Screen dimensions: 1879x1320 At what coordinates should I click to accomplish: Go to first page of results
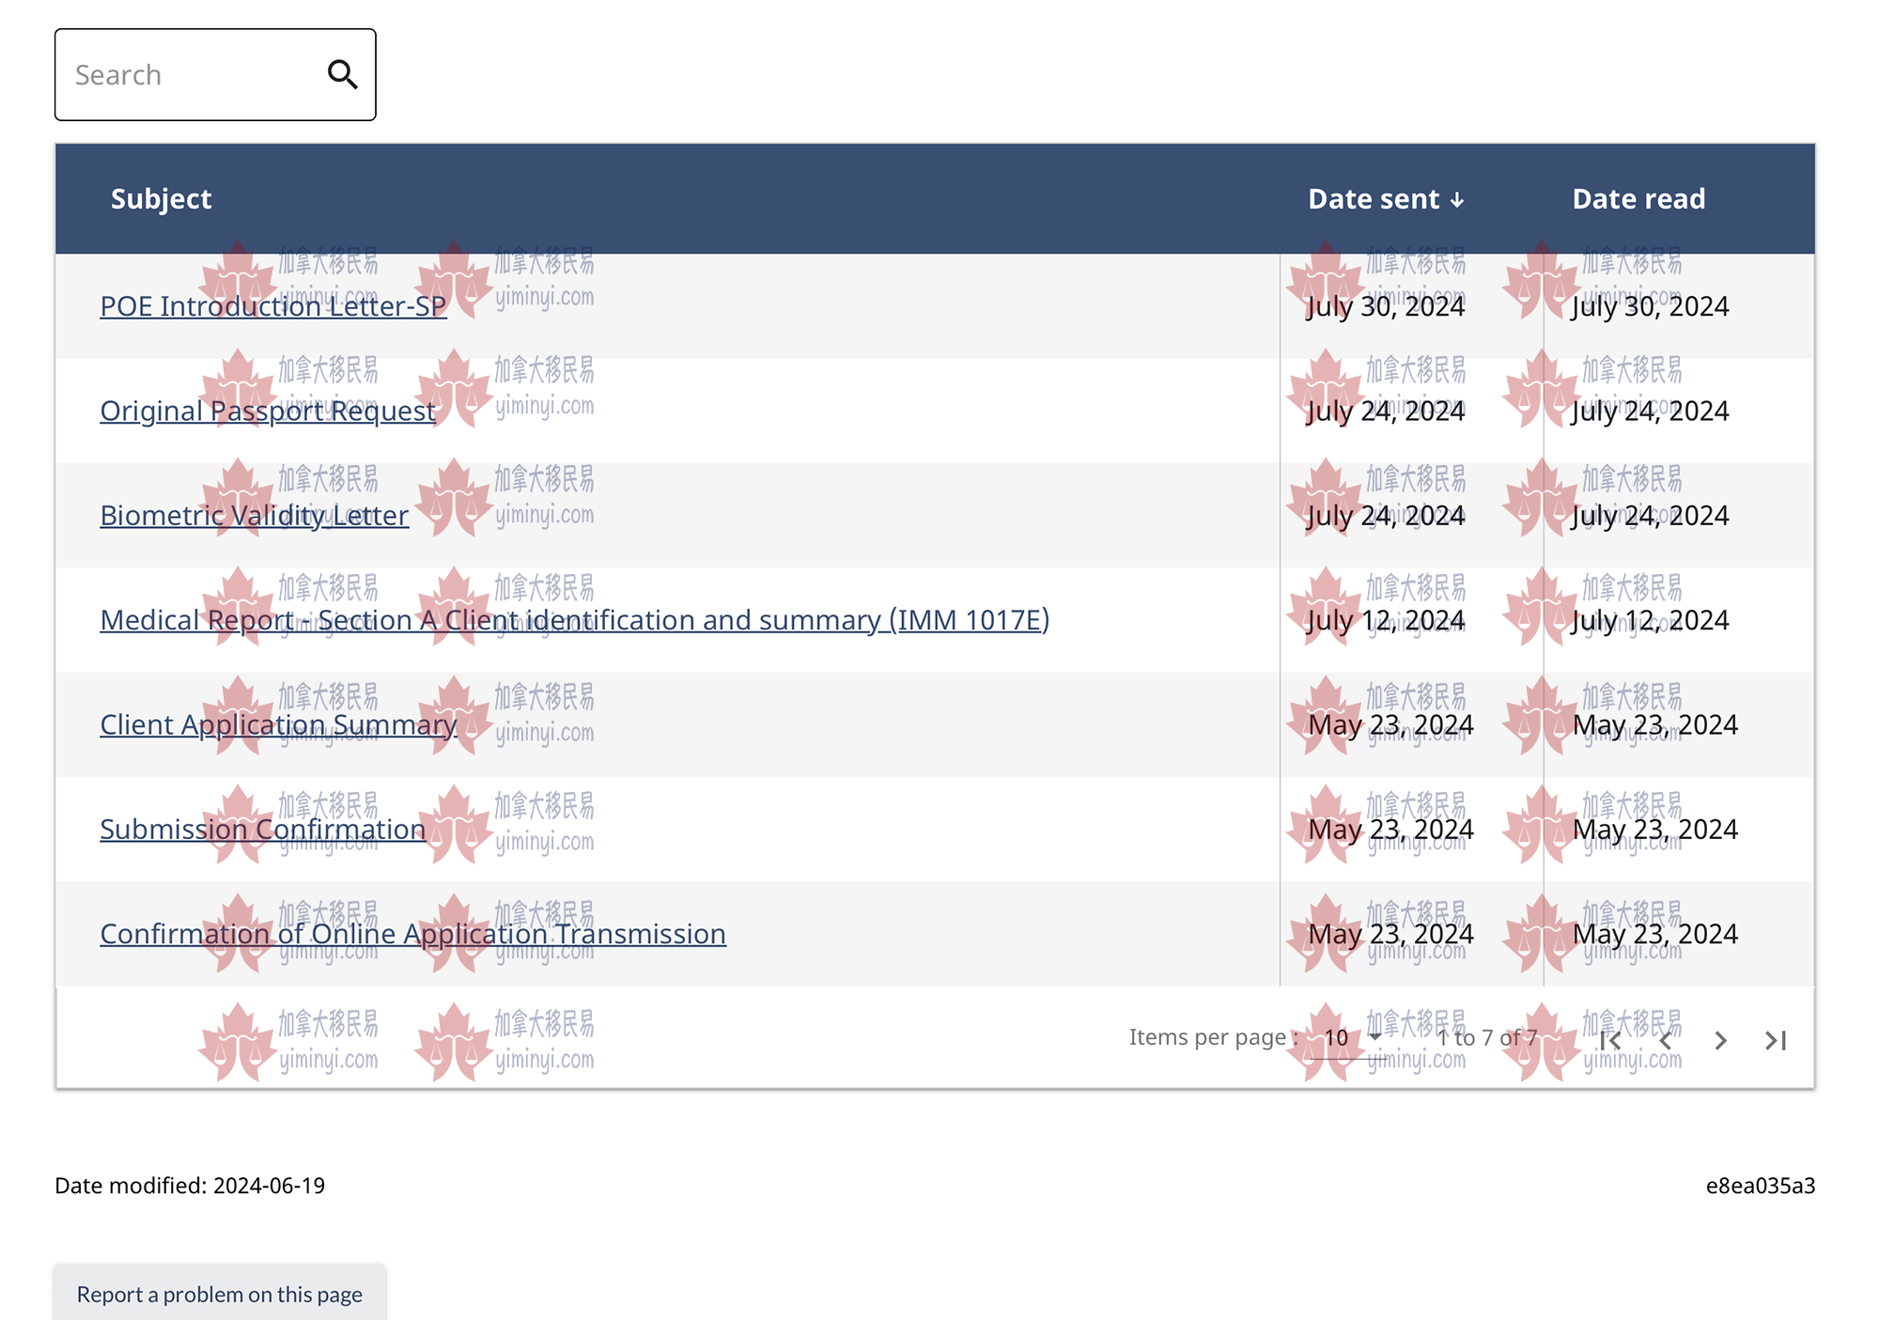click(x=1610, y=1040)
